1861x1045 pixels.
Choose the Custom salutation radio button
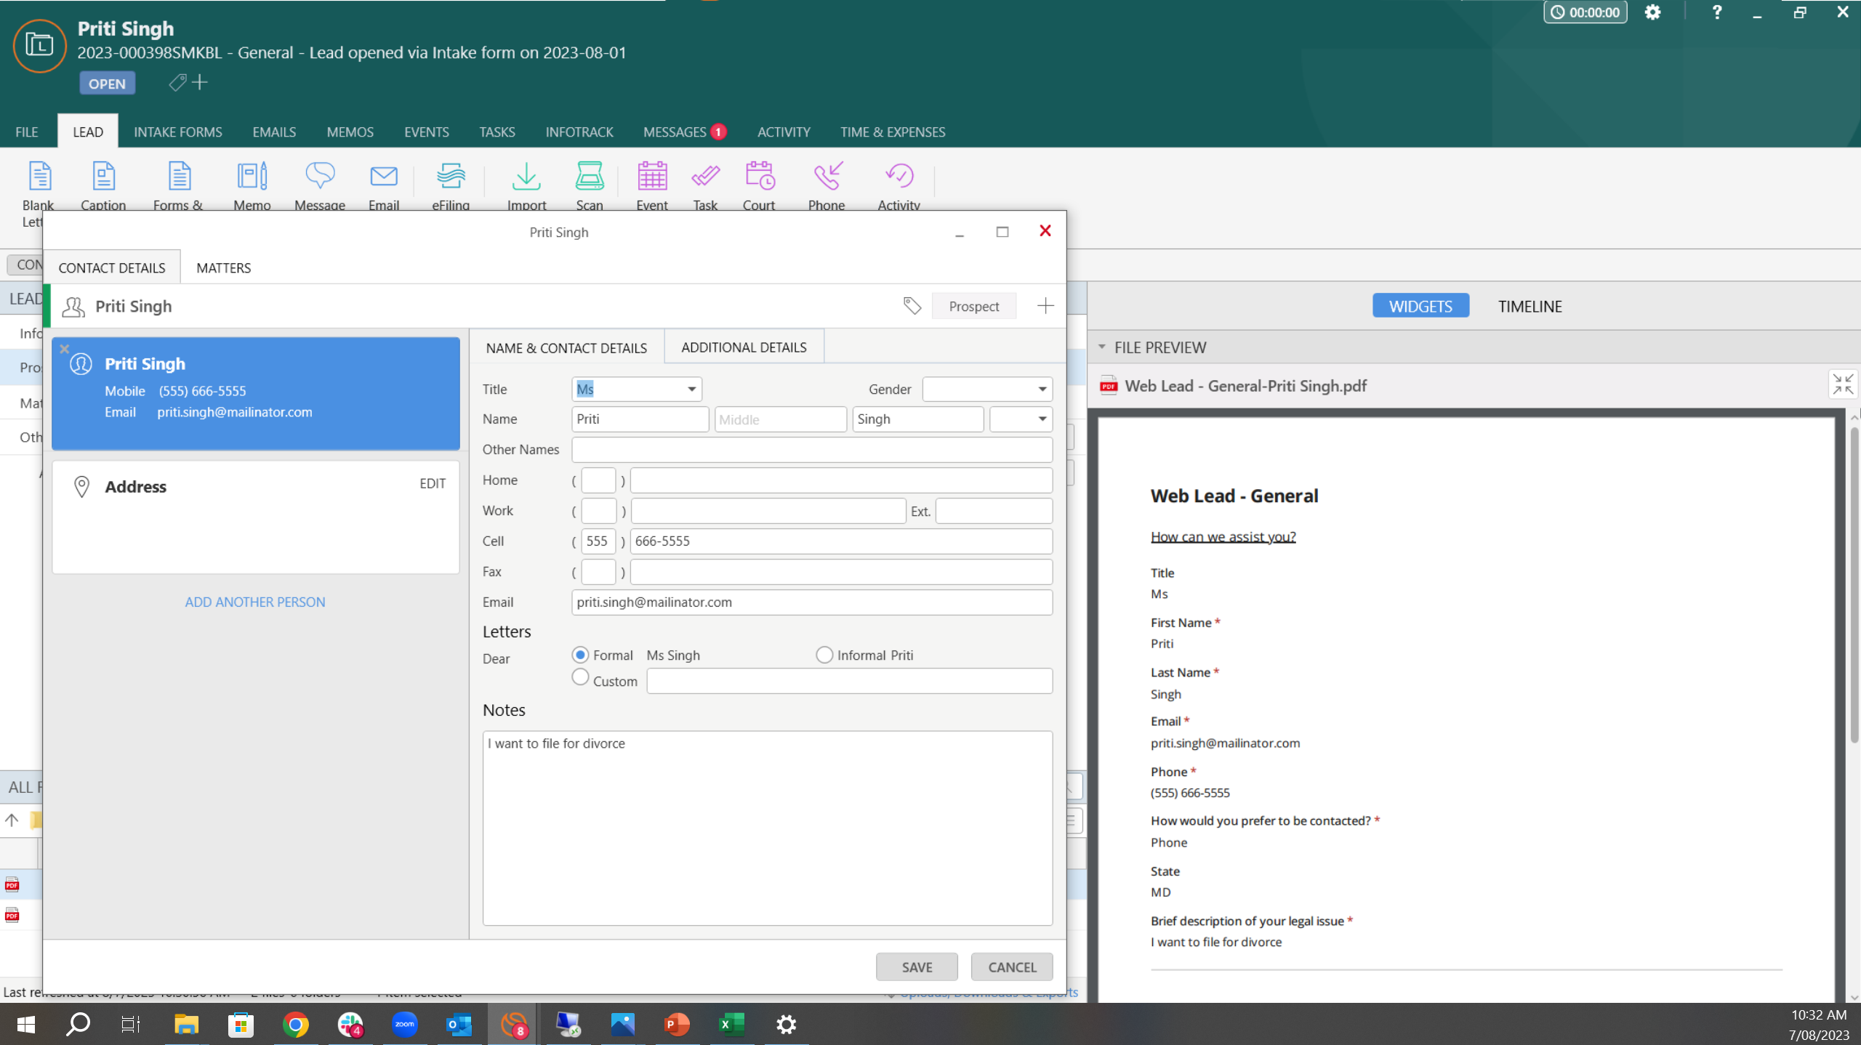pos(580,677)
